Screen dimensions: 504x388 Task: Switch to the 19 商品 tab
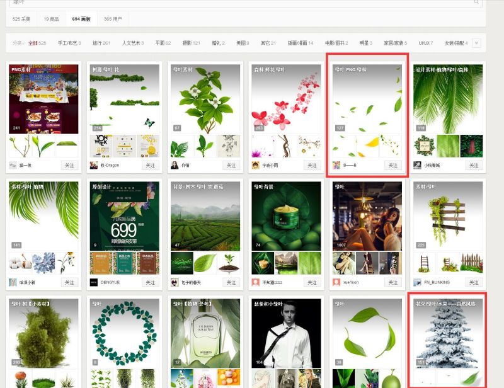52,19
